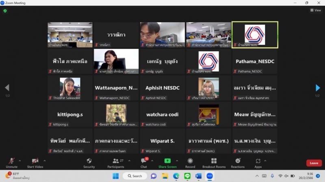Go to previous gallery page arrow
325x182 pixels.
[x=7, y=88]
